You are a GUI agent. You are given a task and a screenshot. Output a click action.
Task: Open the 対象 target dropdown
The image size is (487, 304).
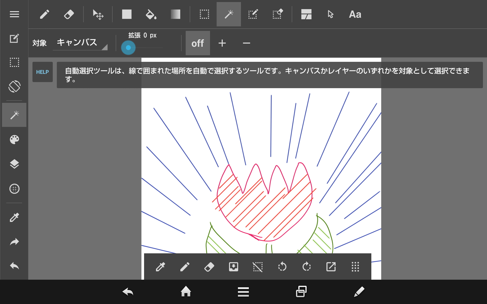80,43
